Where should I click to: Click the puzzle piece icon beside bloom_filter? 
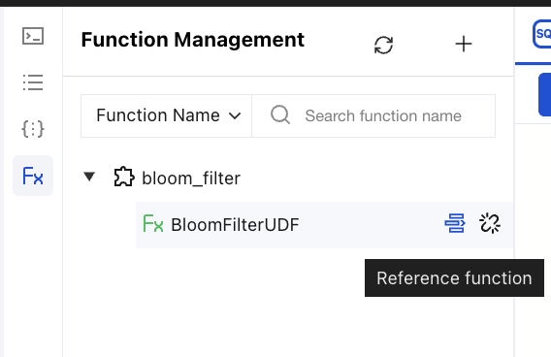click(124, 177)
